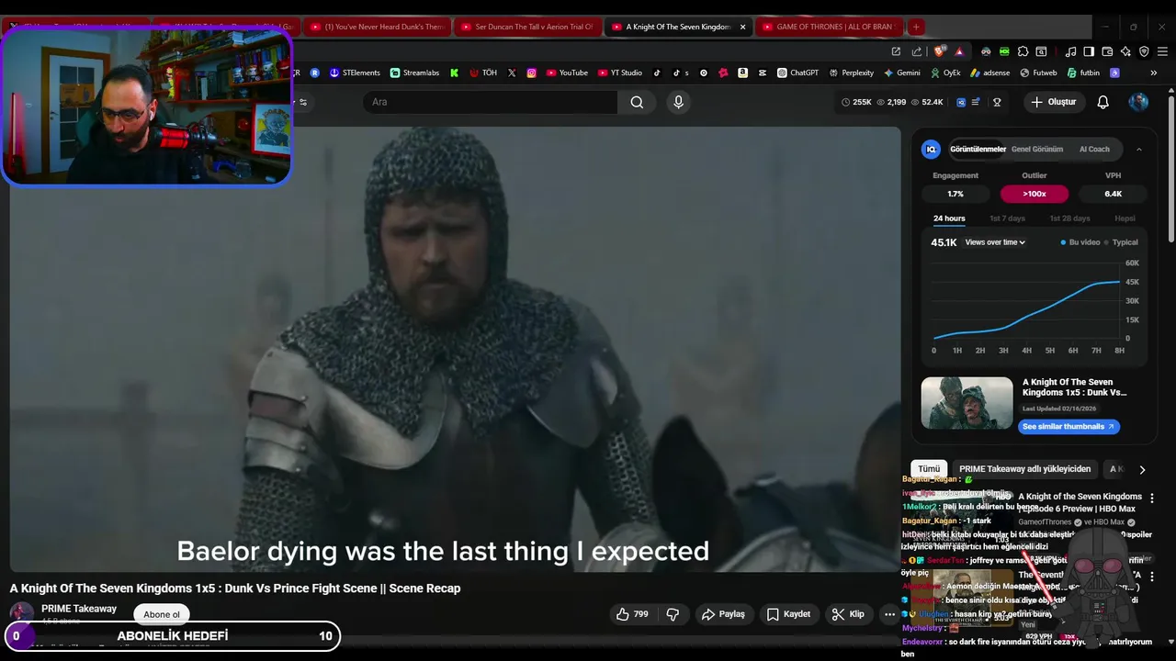The height and width of the screenshot is (661, 1176).
Task: Toggle the Bu video chart legend
Action: (1079, 242)
